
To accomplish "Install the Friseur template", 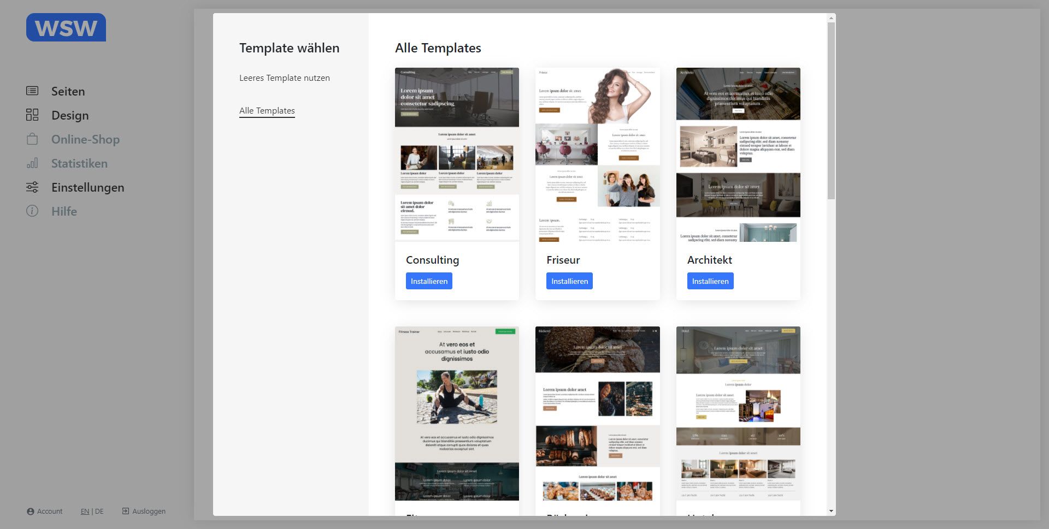I will point(569,281).
